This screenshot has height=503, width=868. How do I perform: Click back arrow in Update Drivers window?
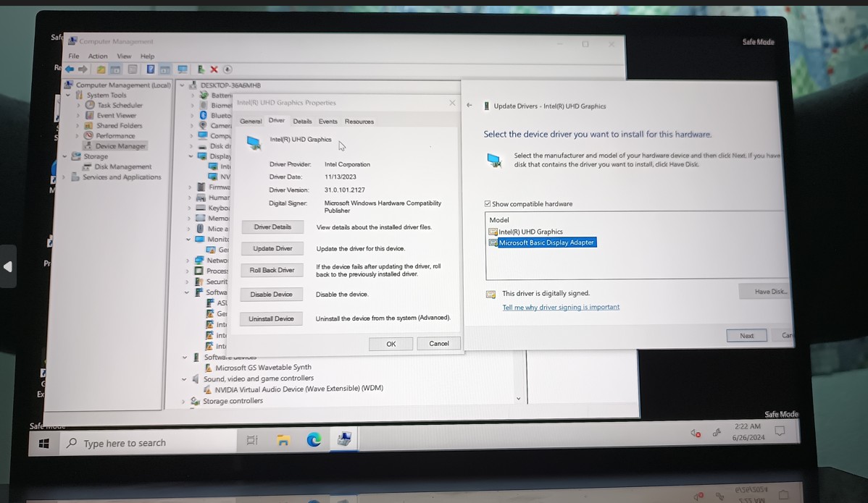pos(470,105)
